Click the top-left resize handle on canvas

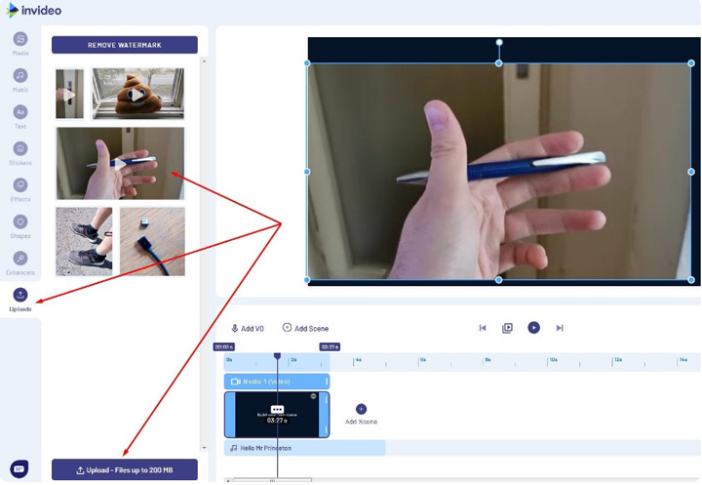pyautogui.click(x=307, y=63)
